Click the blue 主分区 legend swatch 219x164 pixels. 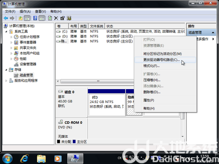[x=74, y=142]
